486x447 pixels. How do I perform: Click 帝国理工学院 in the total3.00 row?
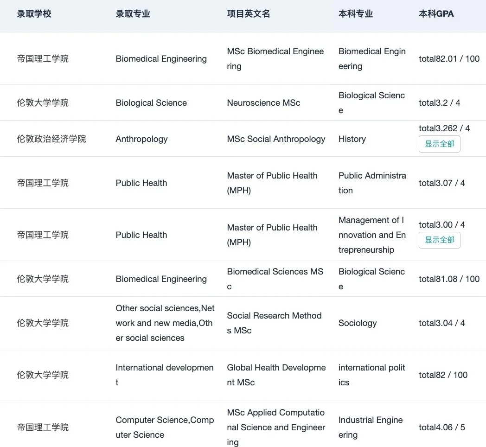43,235
